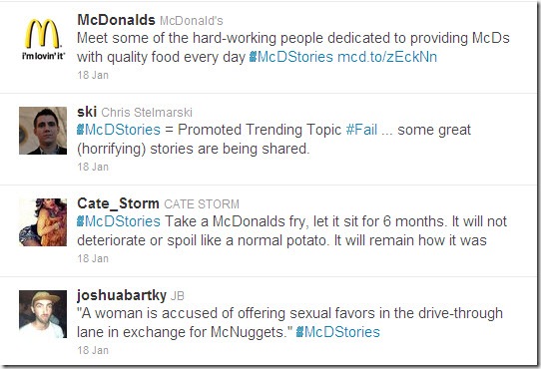This screenshot has width=541, height=369.
Task: Open joshuabartky's profile photo
Action: pos(43,314)
